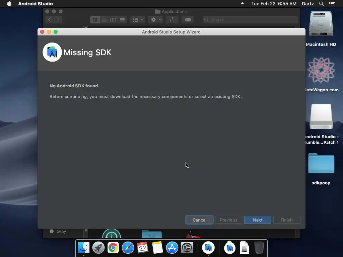Open Finder action gear dropdown
343x257 pixels.
pos(156,20)
